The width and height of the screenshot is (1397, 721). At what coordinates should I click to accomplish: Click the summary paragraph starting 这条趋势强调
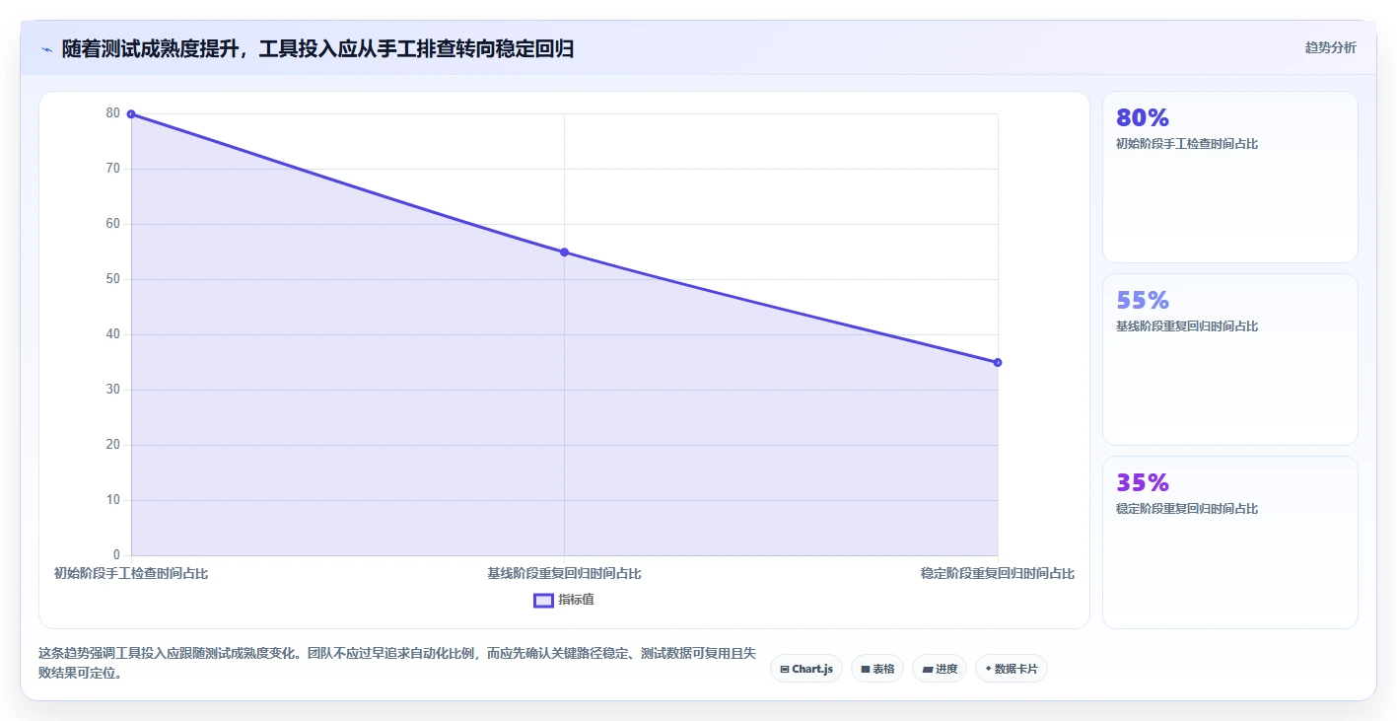click(397, 664)
